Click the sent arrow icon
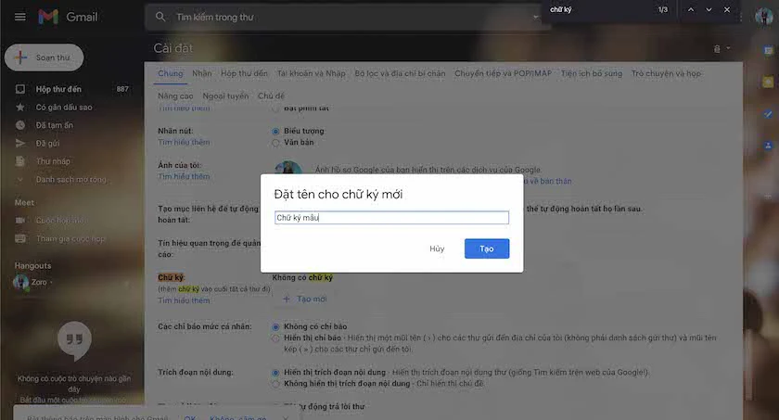Screen dimensions: 779x420 20,143
